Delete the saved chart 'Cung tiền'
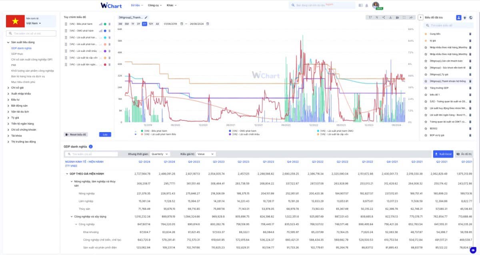Viewport: 480px width, 255px height. [x=470, y=34]
